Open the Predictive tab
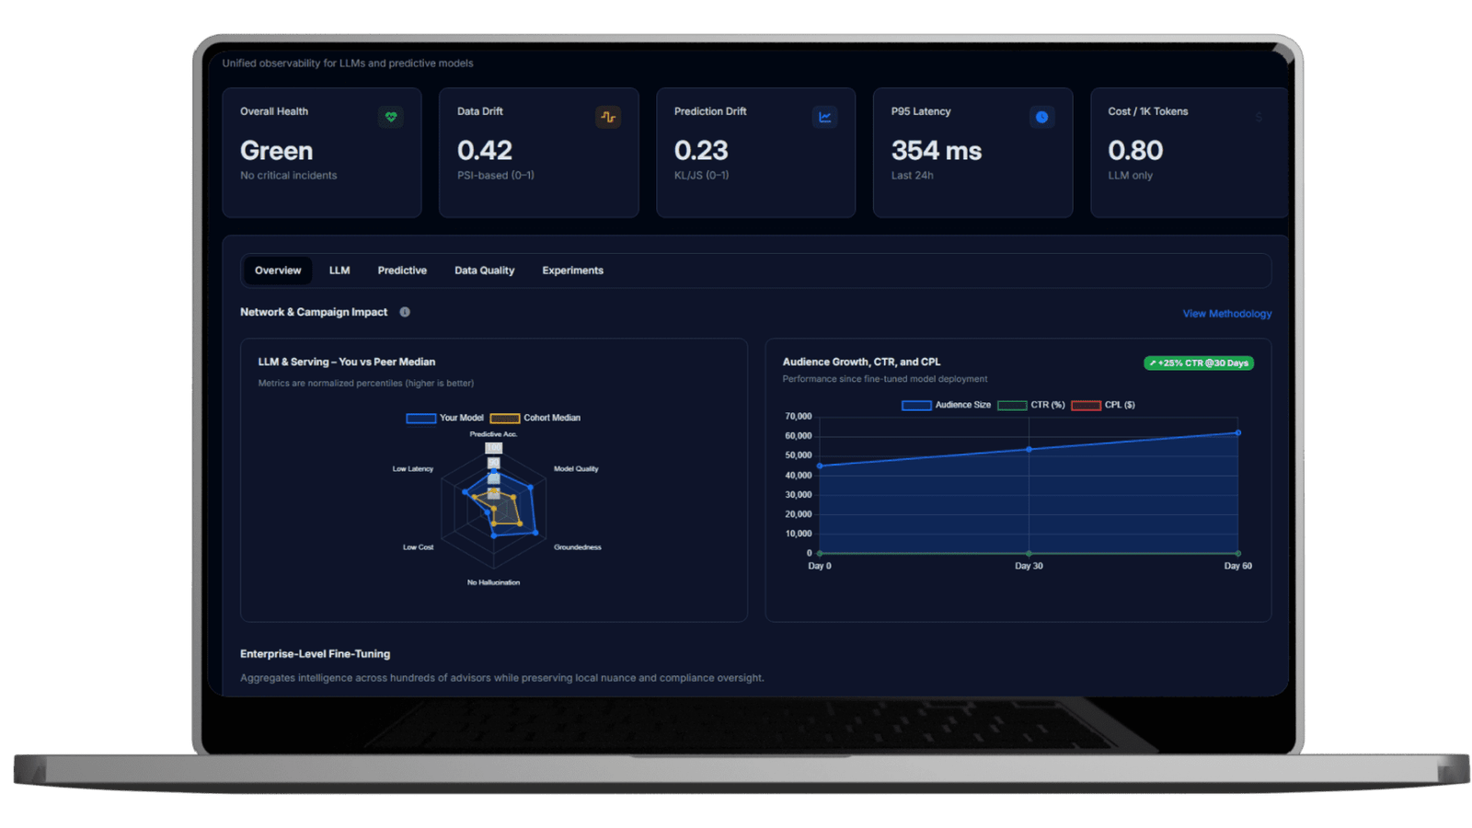The image size is (1472, 828). pos(402,270)
